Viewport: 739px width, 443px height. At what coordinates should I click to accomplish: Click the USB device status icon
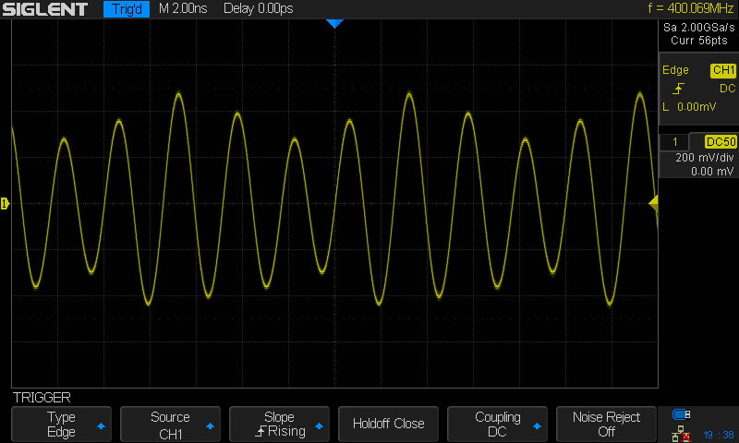pos(681,414)
